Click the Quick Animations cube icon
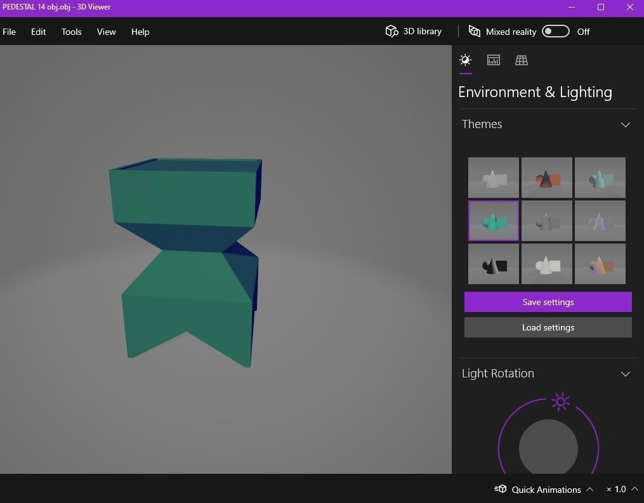Image resolution: width=644 pixels, height=503 pixels. (500, 489)
